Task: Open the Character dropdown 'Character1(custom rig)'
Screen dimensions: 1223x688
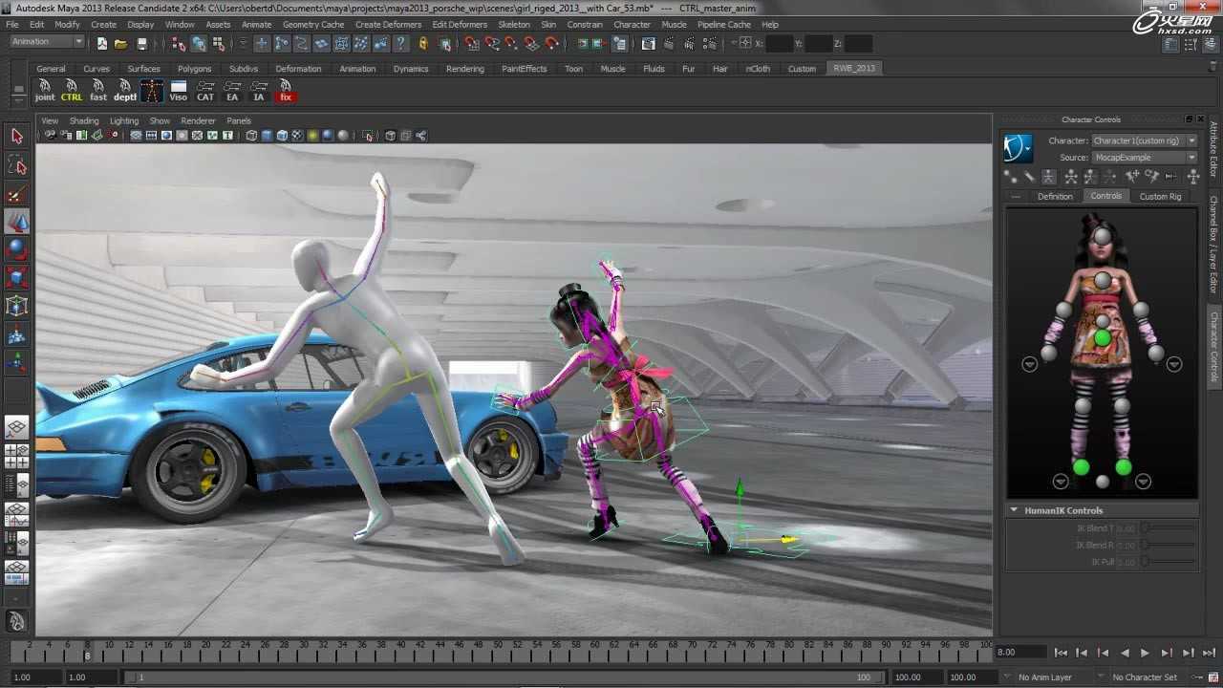Action: coord(1144,140)
